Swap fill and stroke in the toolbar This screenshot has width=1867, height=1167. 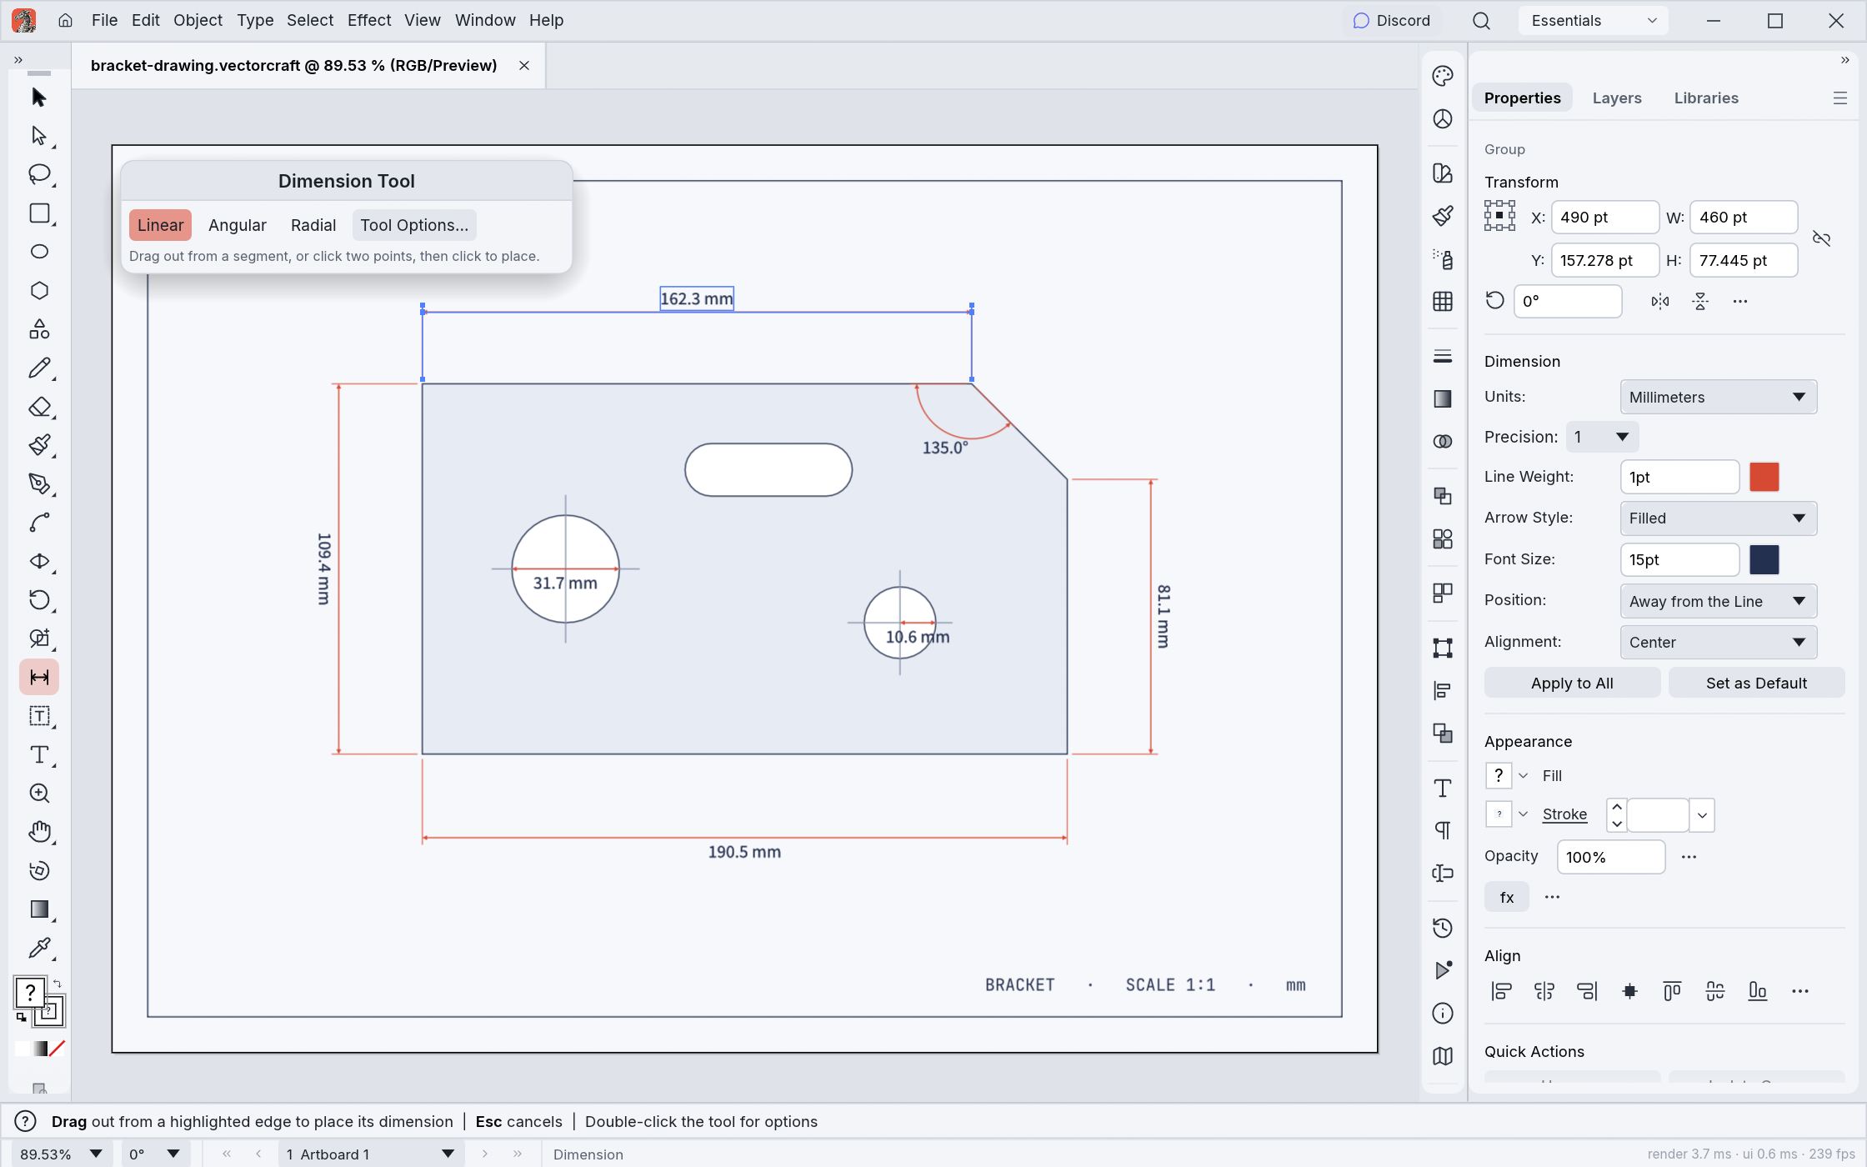[58, 984]
